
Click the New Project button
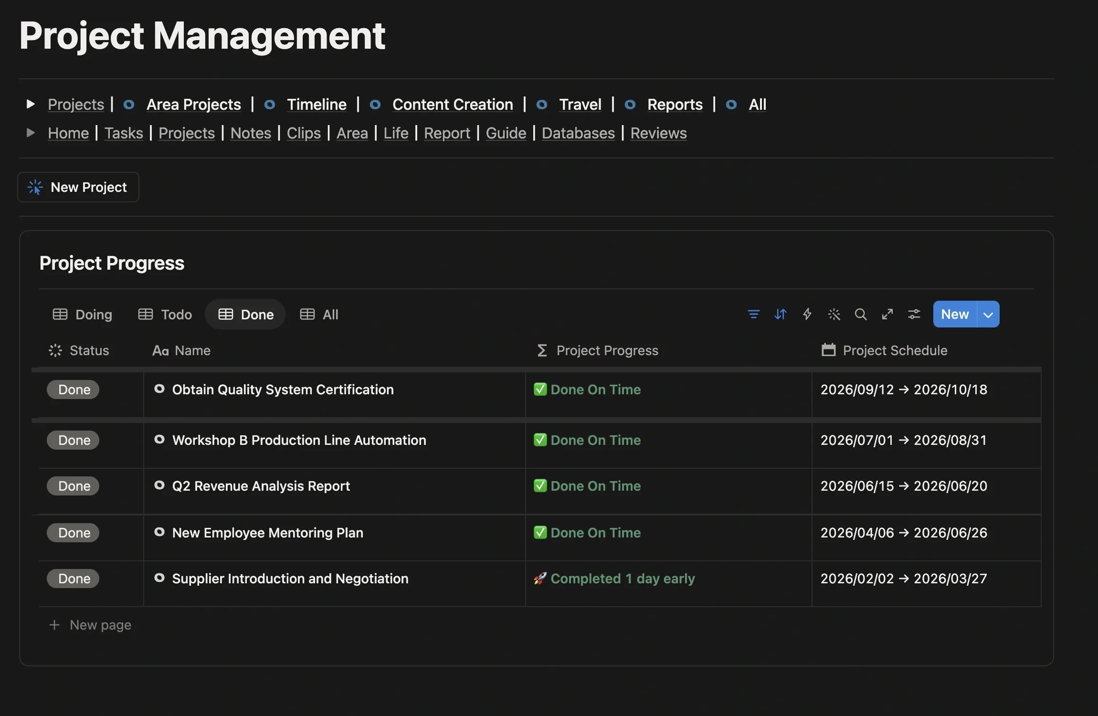pyautogui.click(x=78, y=187)
